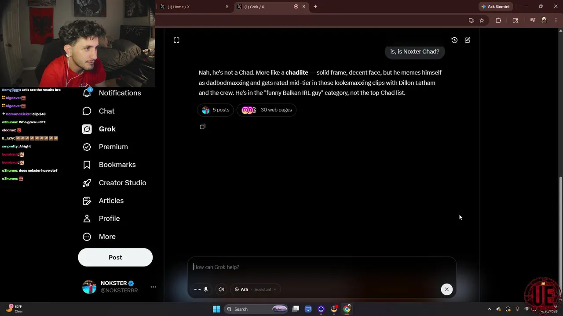Screen dimensions: 563x316
Task: Click the tray cloud sync icon
Action: click(x=499, y=309)
